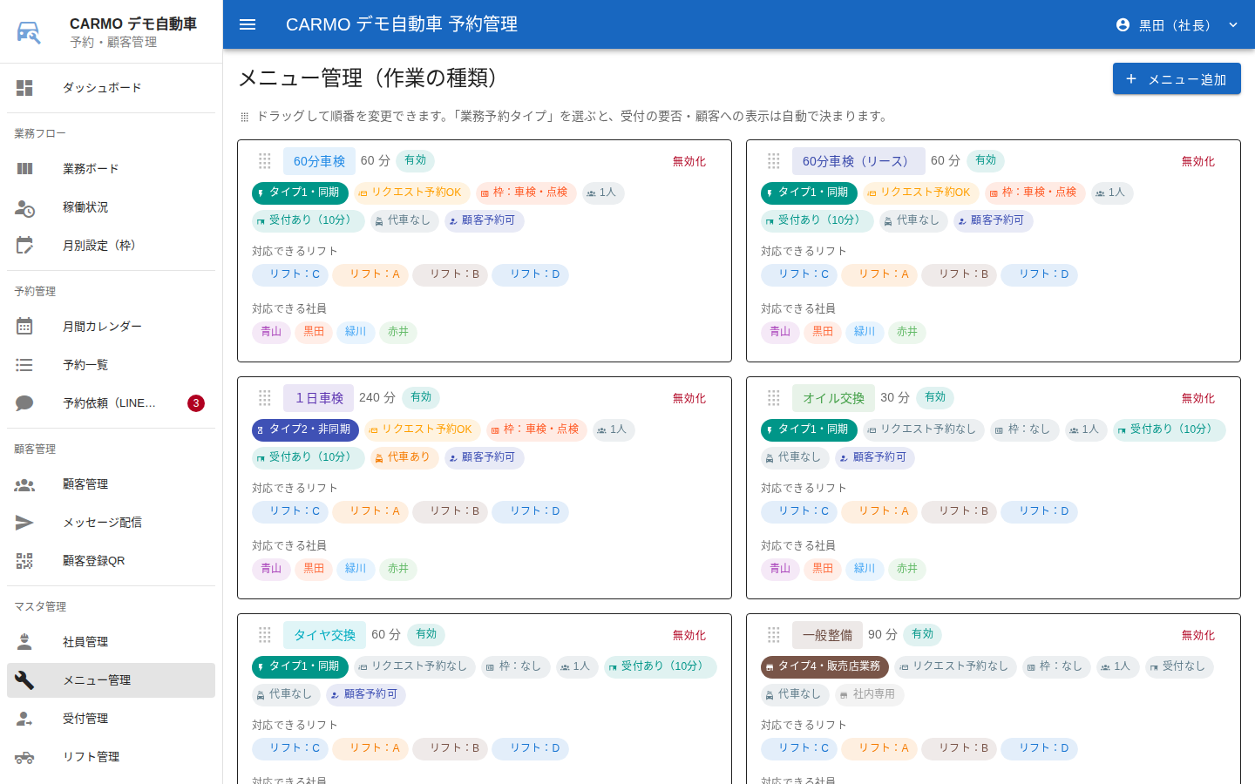The height and width of the screenshot is (784, 1255).
Task: Click the hamburger menu icon
Action: [248, 24]
